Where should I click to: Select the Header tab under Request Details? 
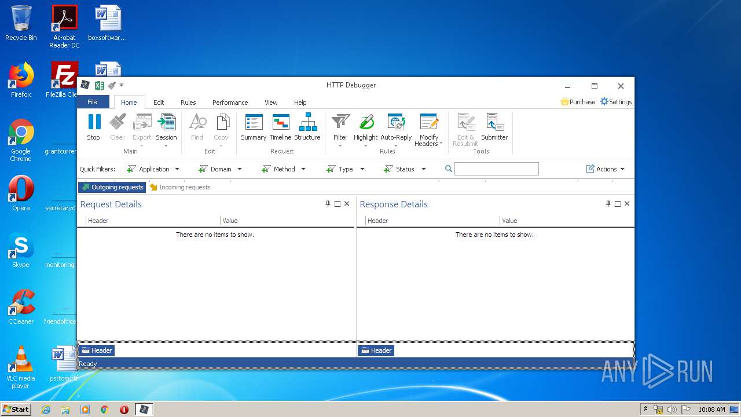97,350
